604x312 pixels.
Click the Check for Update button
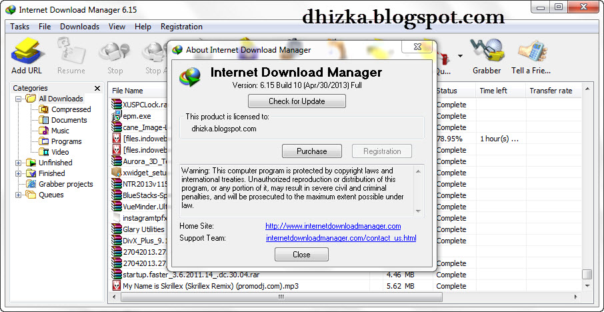pos(297,101)
